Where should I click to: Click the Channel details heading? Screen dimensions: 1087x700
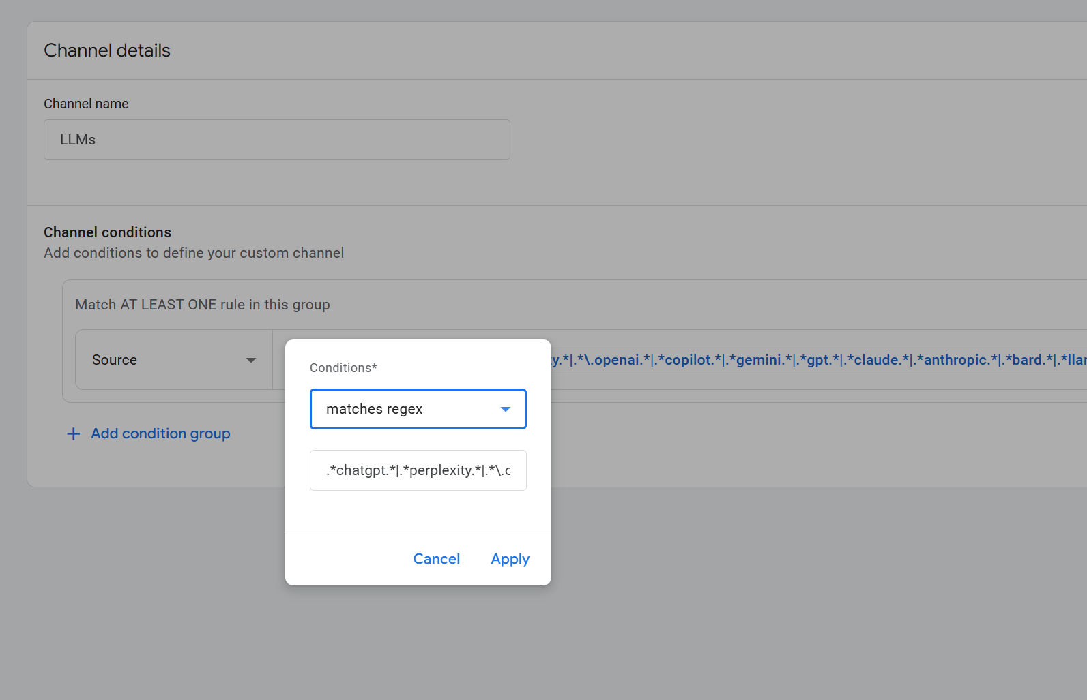pyautogui.click(x=107, y=50)
